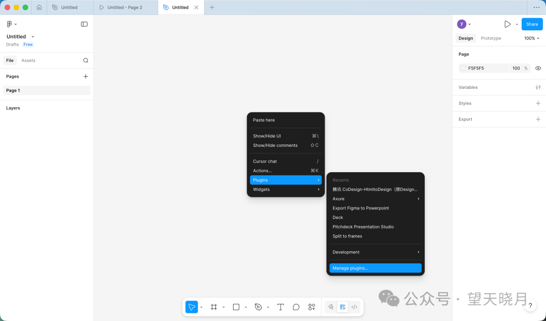546x321 pixels.
Task: Select the Pen tool
Action: tap(258, 306)
